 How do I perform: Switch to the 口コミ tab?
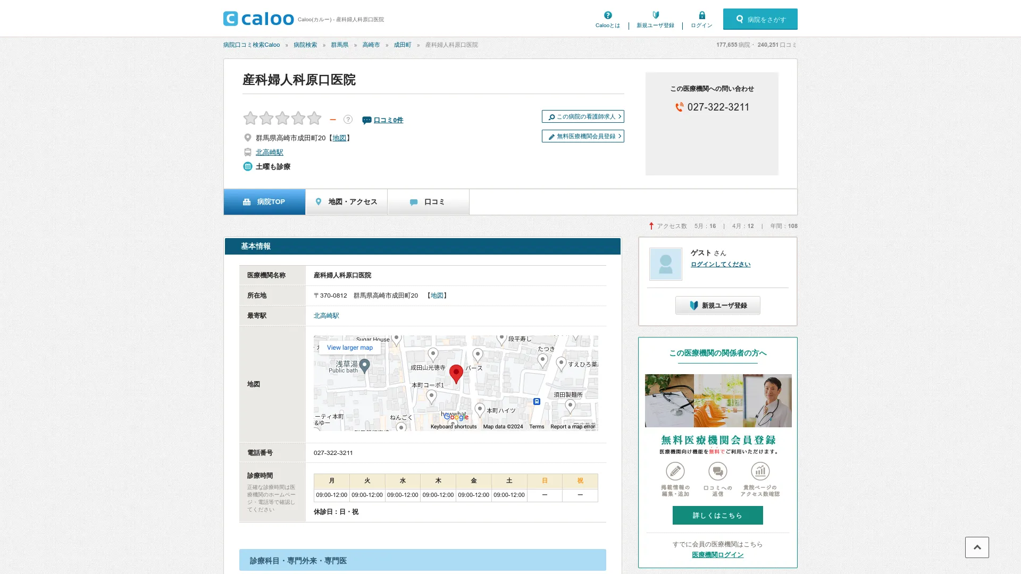click(428, 202)
